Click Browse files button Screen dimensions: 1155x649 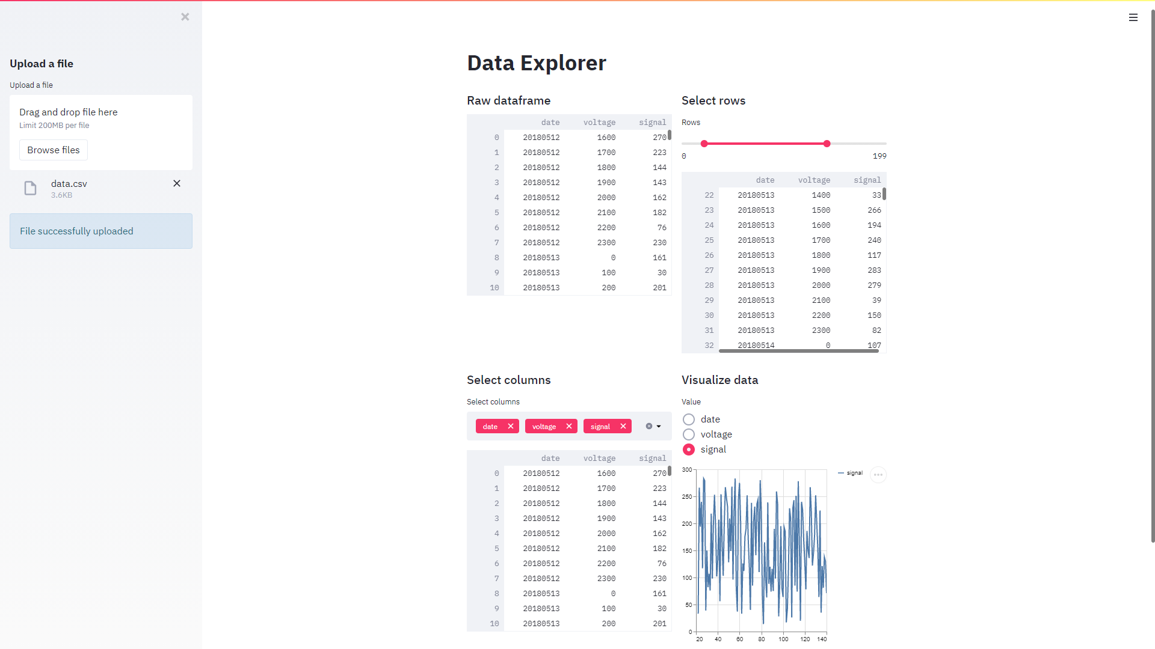(54, 150)
